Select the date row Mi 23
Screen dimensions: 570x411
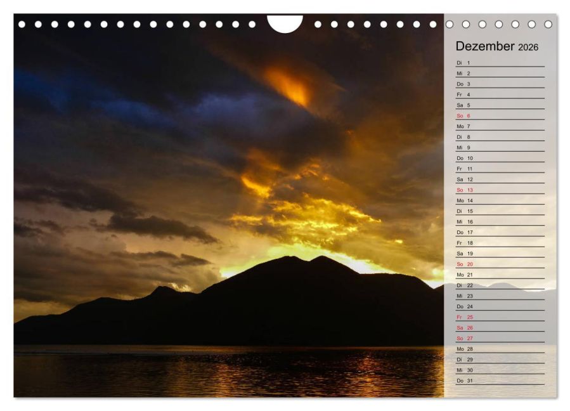(500, 296)
